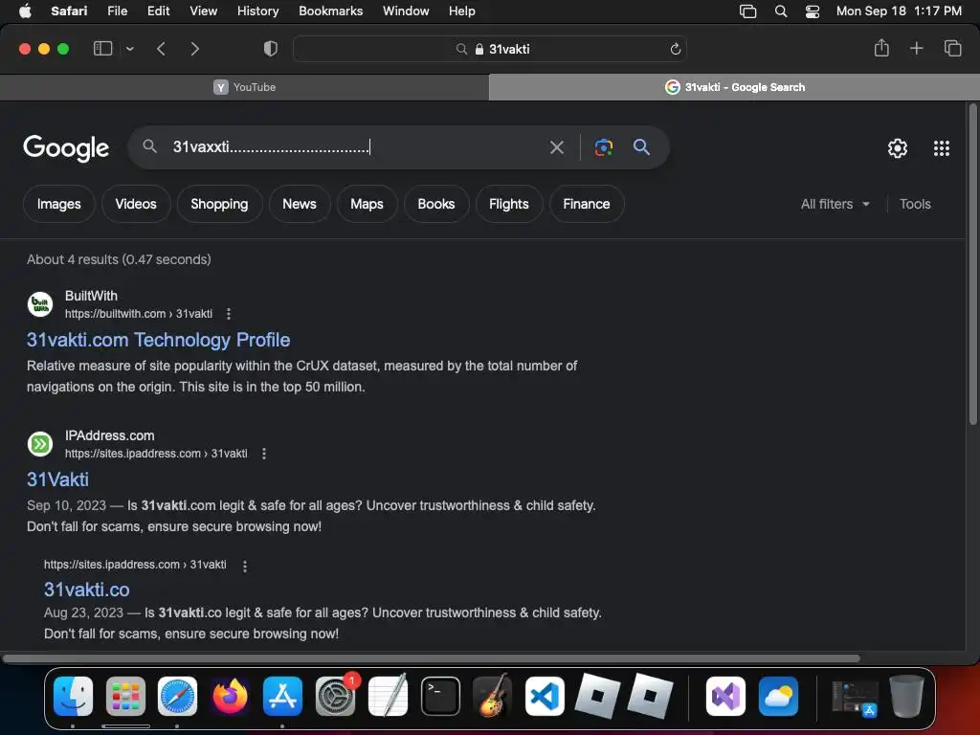Click the IPAddress.com site favicon
The width and height of the screenshot is (980, 735).
pos(40,444)
